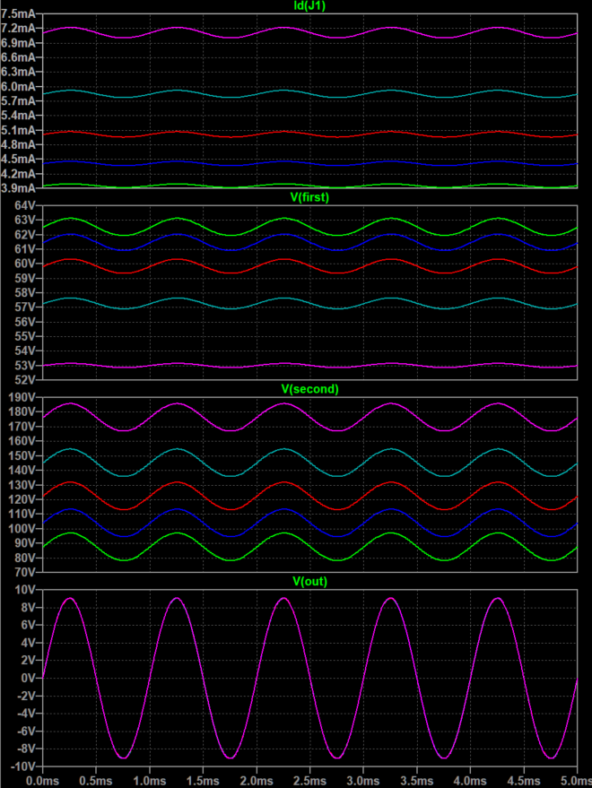Click the -10V axis label
Image resolution: width=592 pixels, height=788 pixels.
pos(23,766)
